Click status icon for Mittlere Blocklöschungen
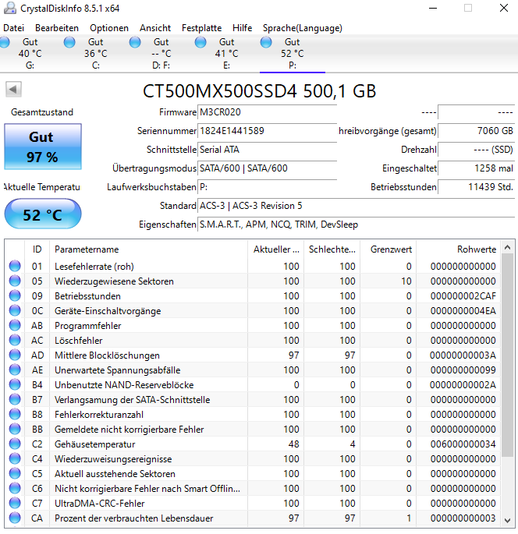This screenshot has height=534, width=518. click(15, 355)
